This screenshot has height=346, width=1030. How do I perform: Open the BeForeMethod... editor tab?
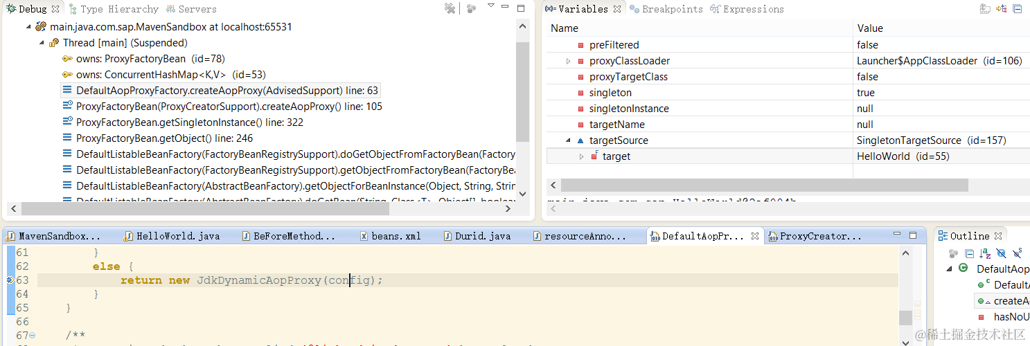click(289, 236)
